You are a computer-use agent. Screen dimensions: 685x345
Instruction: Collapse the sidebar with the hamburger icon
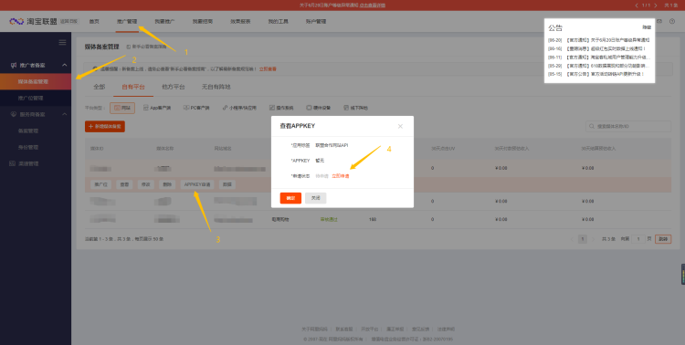coord(62,42)
